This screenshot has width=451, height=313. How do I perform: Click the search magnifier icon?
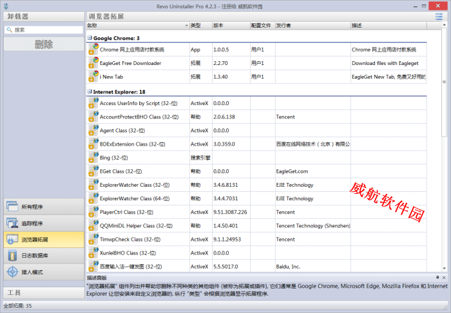pos(9,30)
